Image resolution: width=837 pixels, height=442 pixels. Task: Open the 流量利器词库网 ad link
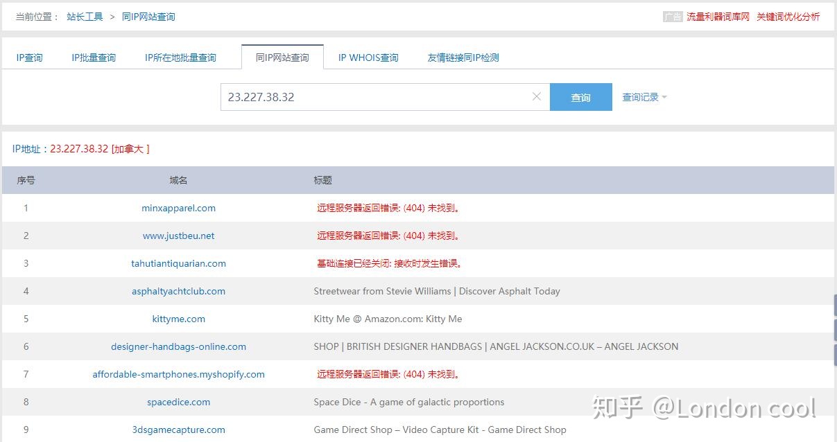point(718,17)
